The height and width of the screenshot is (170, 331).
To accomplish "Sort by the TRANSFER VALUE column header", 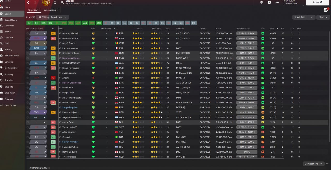I will pos(243,29).
